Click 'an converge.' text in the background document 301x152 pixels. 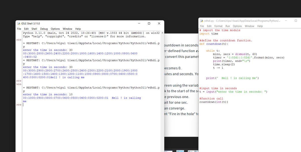[x=174, y=108]
